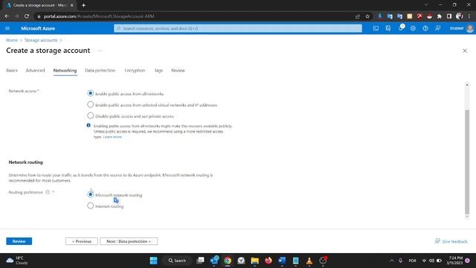Click the red pickaxe browser extension
The image size is (476, 268).
click(x=419, y=16)
